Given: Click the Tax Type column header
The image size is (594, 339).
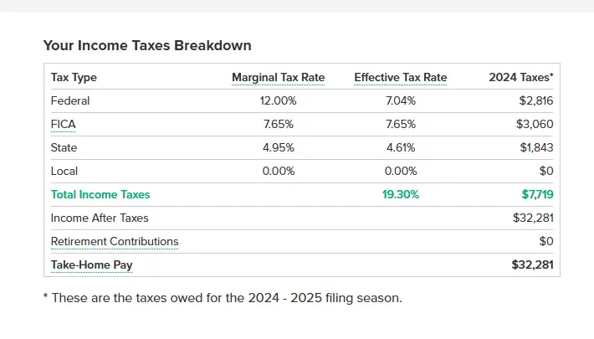Looking at the screenshot, I should tap(74, 78).
